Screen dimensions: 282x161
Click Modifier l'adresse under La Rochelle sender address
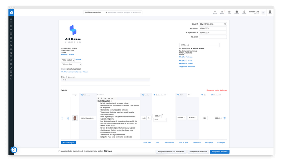pos(68,54)
